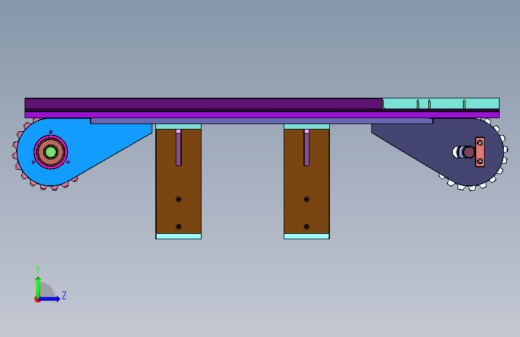Click the salmon tensioner bracket on right plate
520x337 pixels.
pyautogui.click(x=480, y=152)
